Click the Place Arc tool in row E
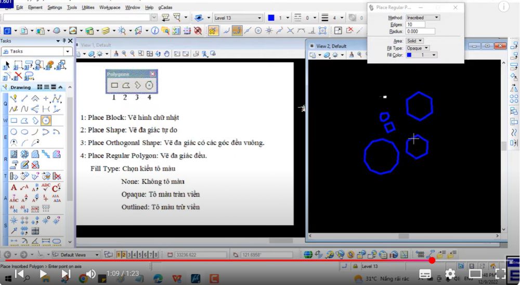This screenshot has width=520, height=285. (35, 132)
